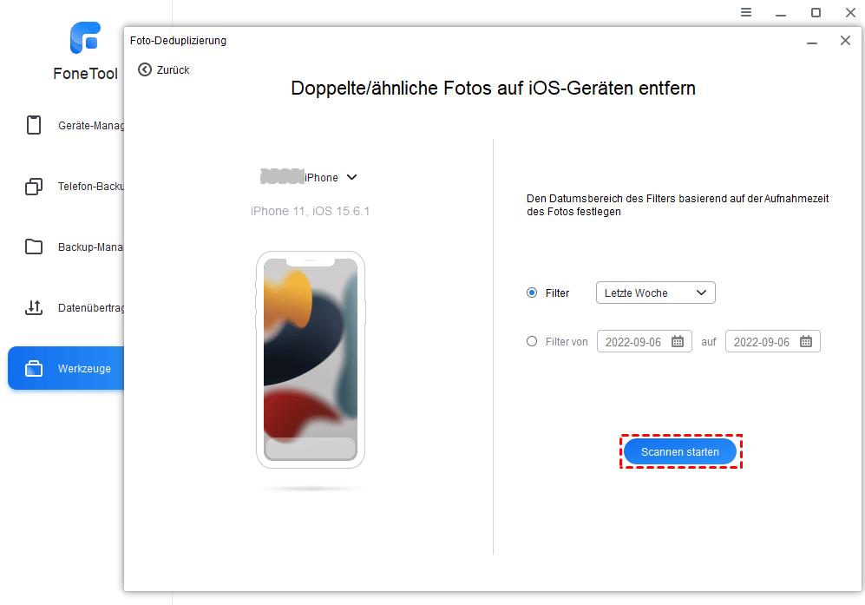Click the Zurück back arrow icon
Viewport: 865px width, 605px height.
point(145,69)
